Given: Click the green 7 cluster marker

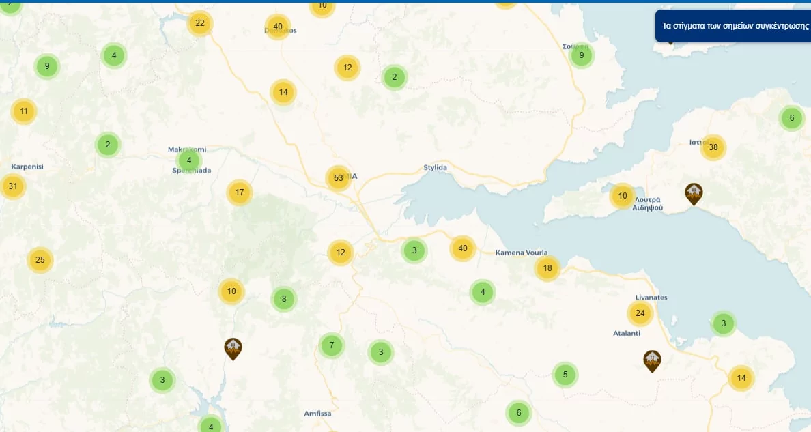Looking at the screenshot, I should pyautogui.click(x=332, y=345).
